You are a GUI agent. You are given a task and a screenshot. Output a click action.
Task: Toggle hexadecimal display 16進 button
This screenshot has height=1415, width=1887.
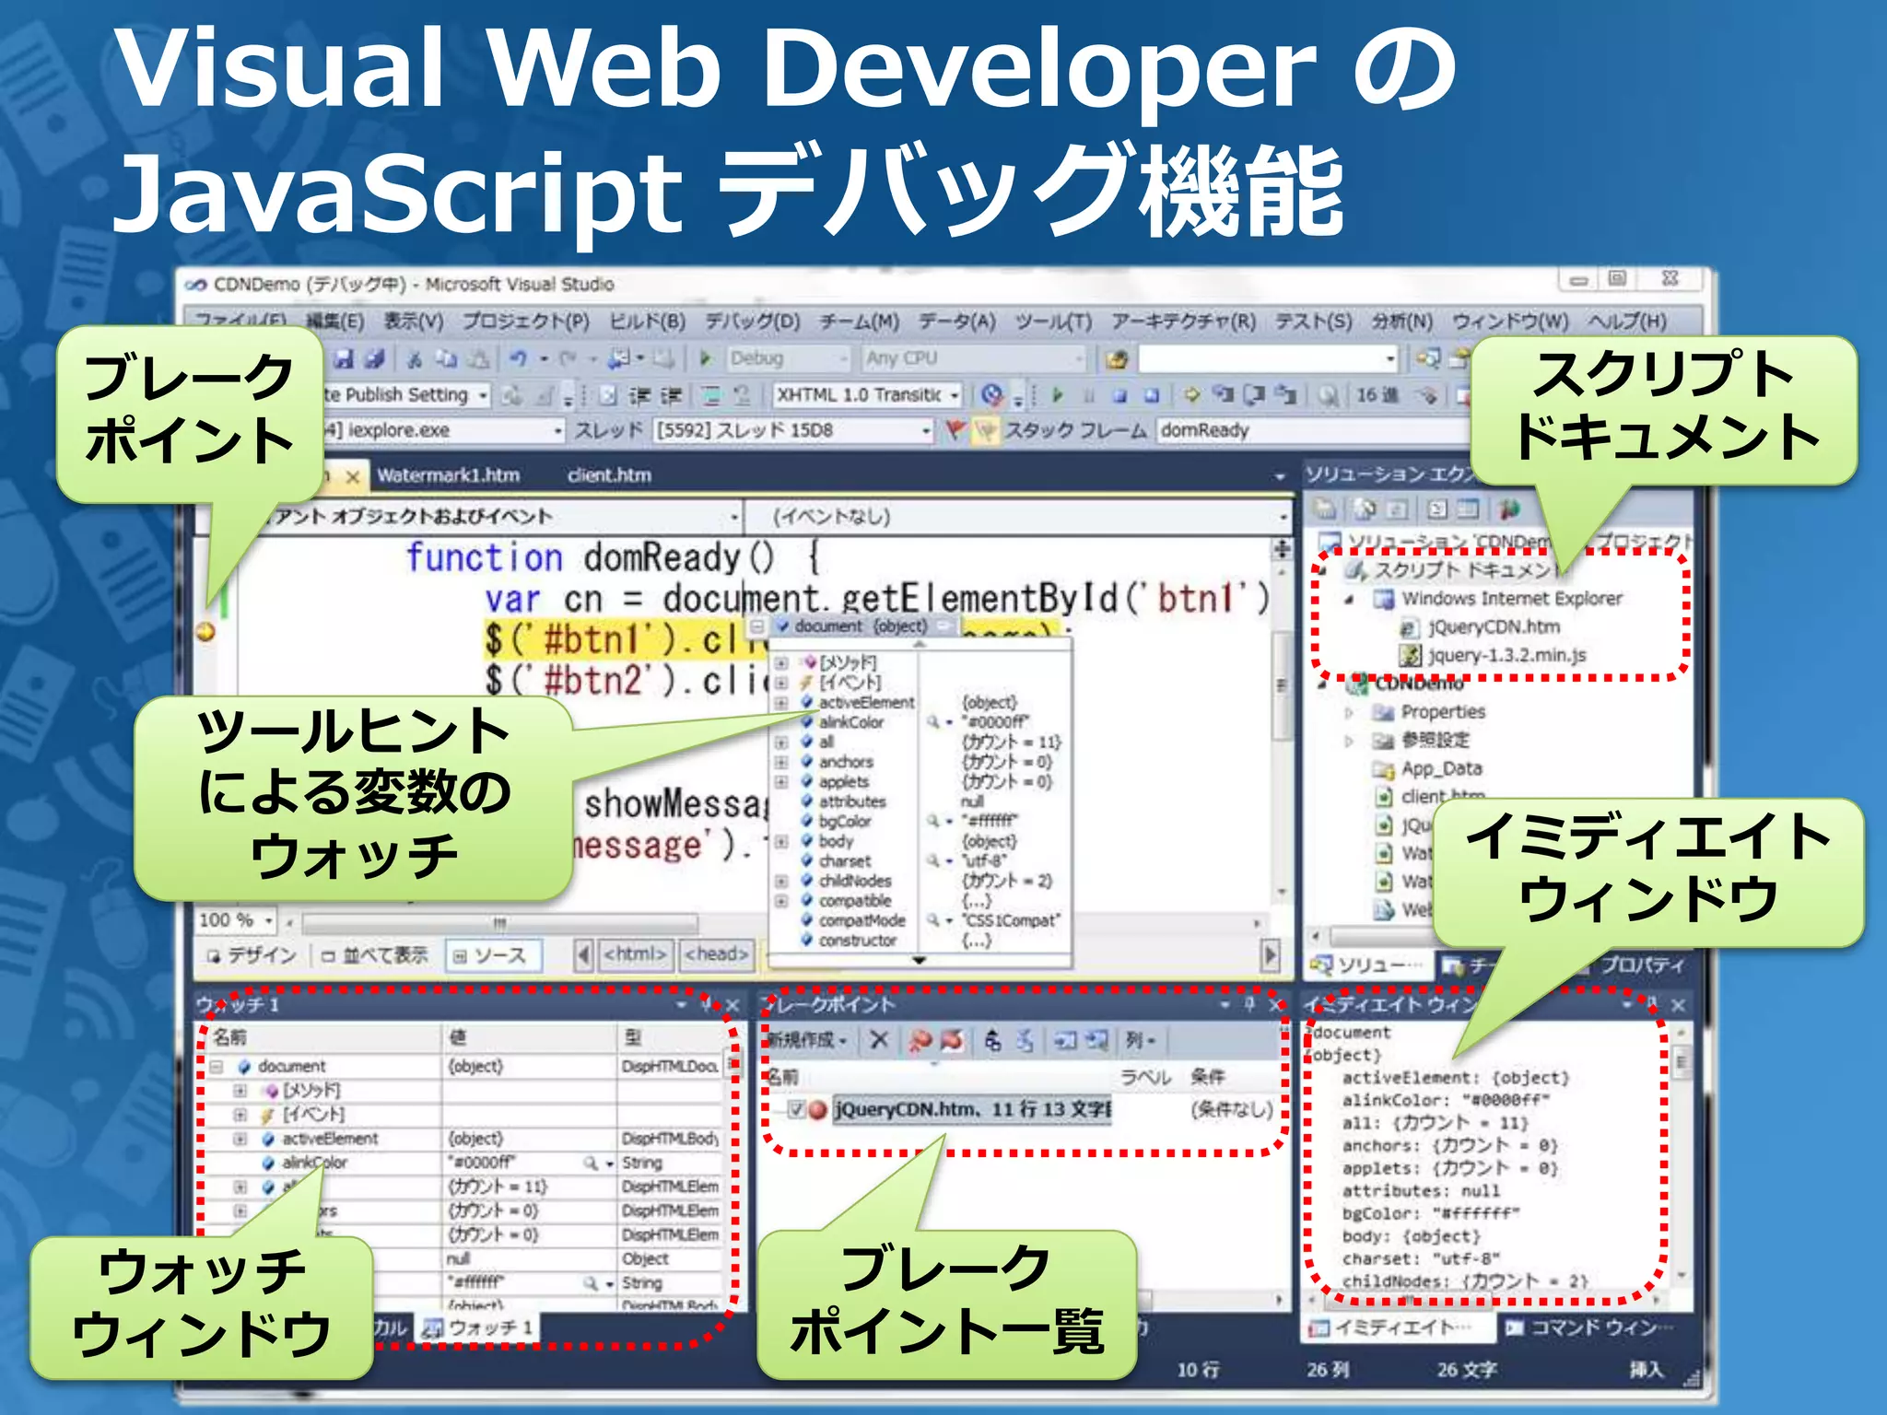[x=1377, y=395]
